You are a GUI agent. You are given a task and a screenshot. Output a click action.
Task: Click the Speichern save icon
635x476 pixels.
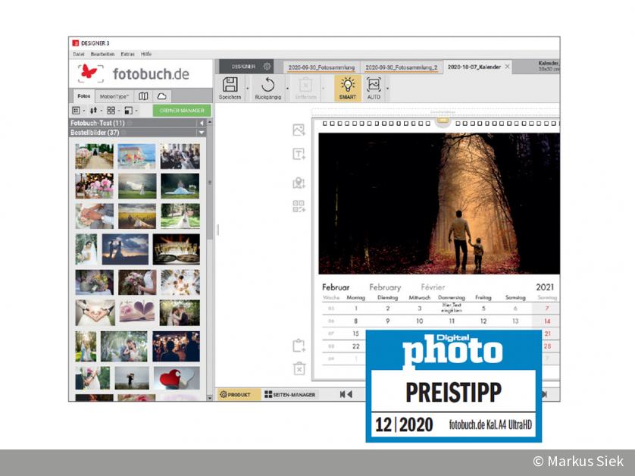pyautogui.click(x=230, y=85)
